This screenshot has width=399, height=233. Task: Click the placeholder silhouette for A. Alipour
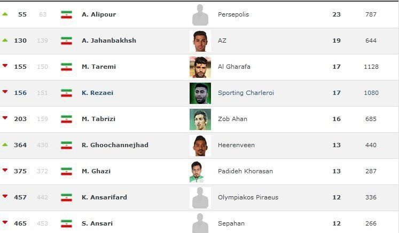200,15
